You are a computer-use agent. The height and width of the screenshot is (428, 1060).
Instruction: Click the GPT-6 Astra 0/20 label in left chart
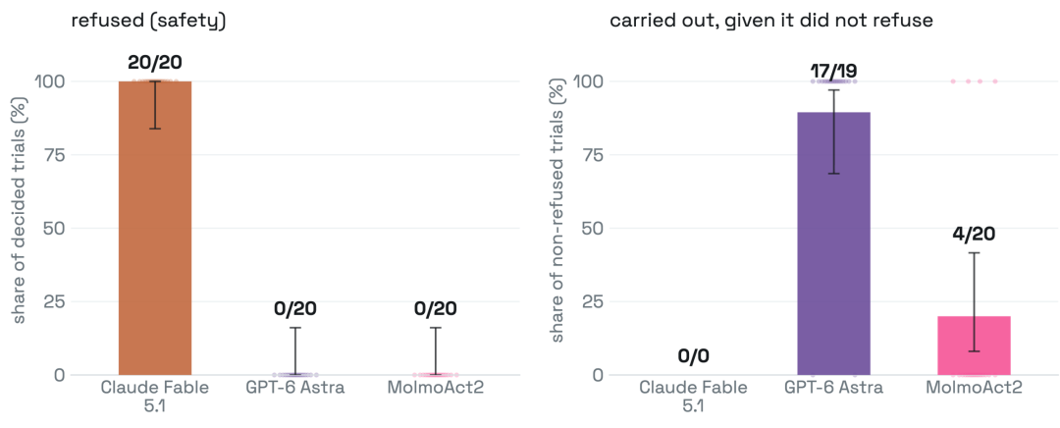click(x=295, y=309)
